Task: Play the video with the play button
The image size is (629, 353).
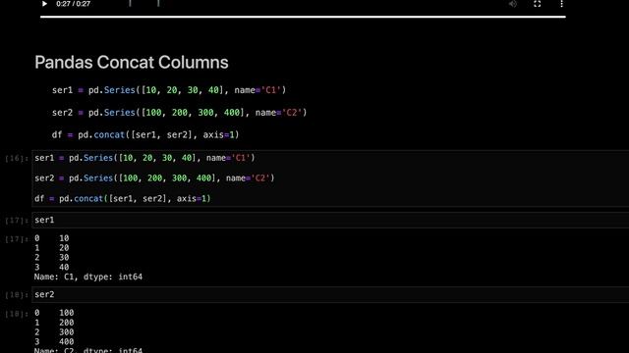Action: [x=44, y=4]
